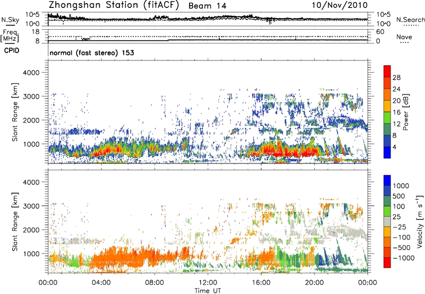Click the date "10/Nov/2010"

[339, 5]
